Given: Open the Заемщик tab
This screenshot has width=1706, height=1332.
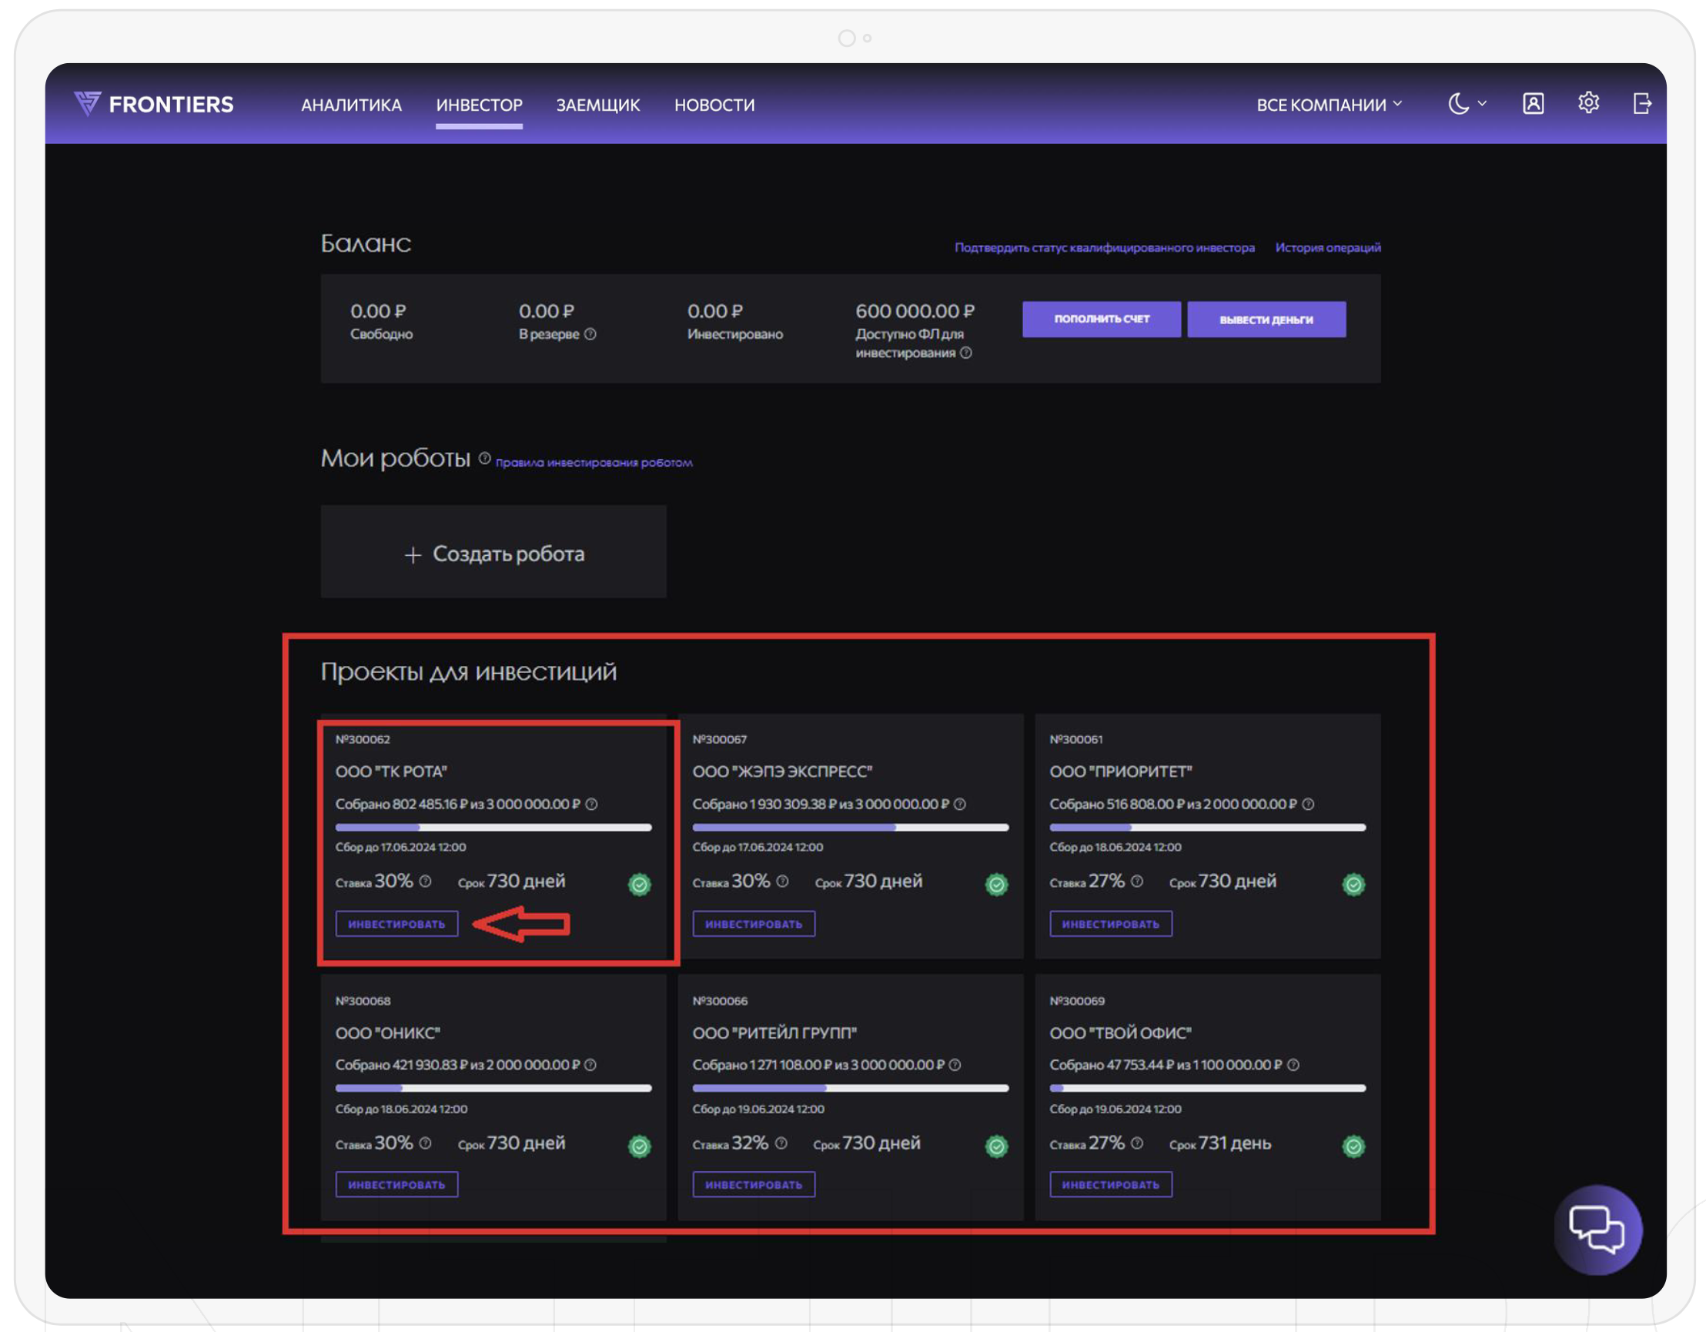Looking at the screenshot, I should coord(597,105).
